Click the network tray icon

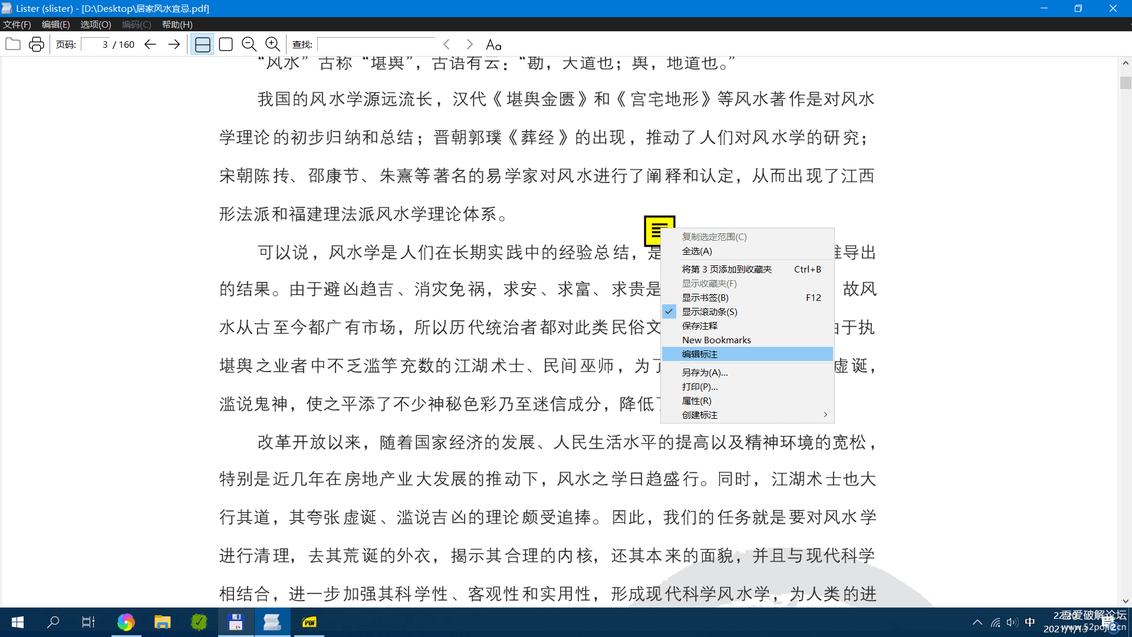point(996,622)
